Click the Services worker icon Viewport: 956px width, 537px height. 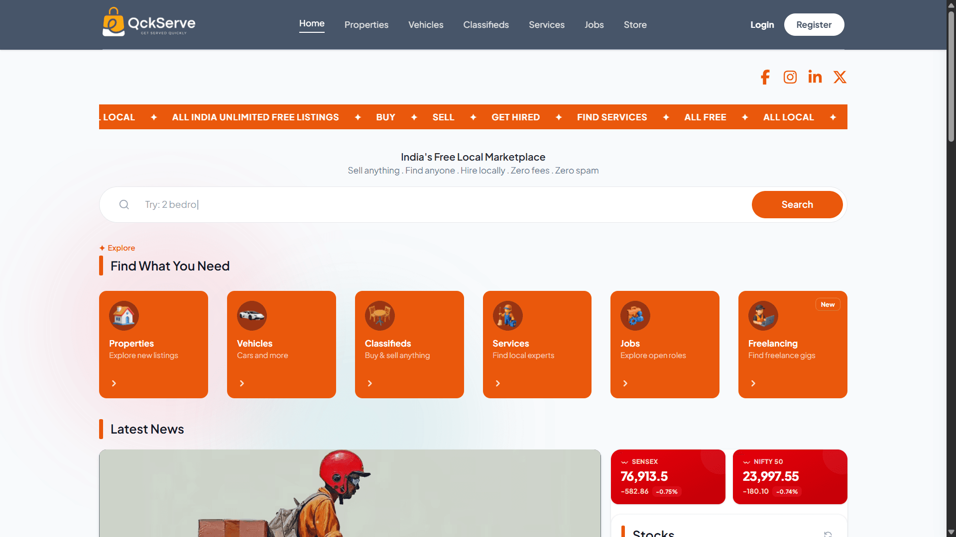(508, 316)
